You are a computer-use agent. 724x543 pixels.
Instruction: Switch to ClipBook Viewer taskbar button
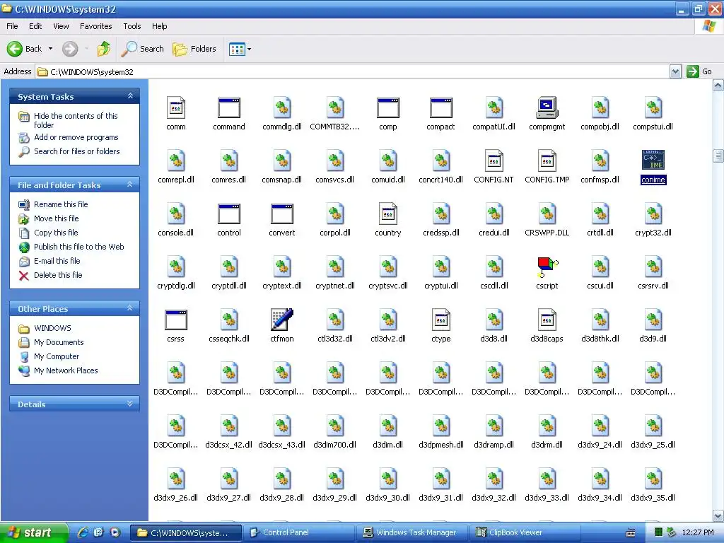click(526, 532)
